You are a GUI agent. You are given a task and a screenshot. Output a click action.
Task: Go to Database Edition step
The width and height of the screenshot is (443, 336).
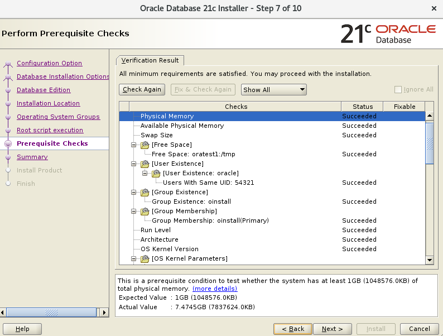(44, 90)
